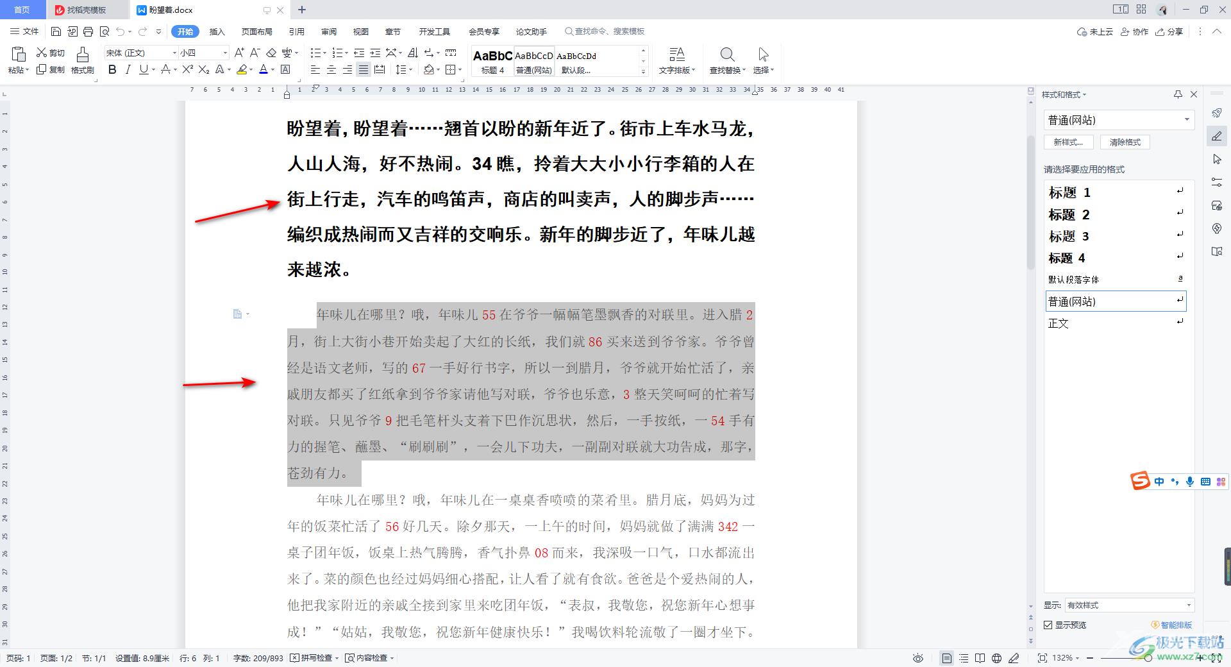This screenshot has height=667, width=1231.
Task: Switch to 审阅 ribbon tab
Action: coord(329,31)
